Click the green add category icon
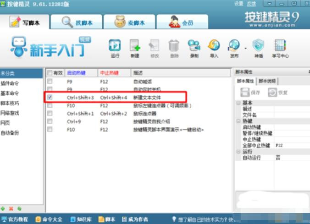310x224 pixels. click(4, 208)
